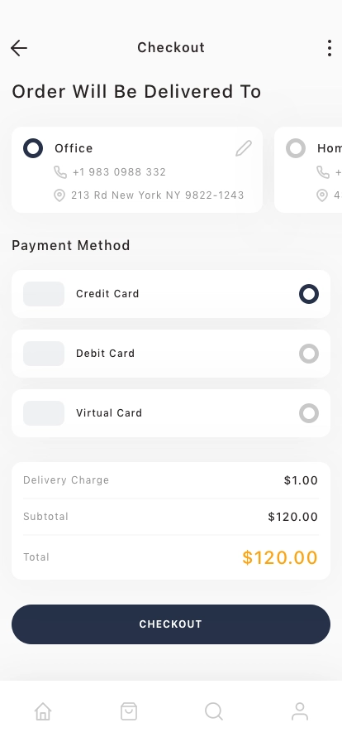Tap the Office phone number +1 983 0988 332
The height and width of the screenshot is (742, 342).
pos(119,171)
